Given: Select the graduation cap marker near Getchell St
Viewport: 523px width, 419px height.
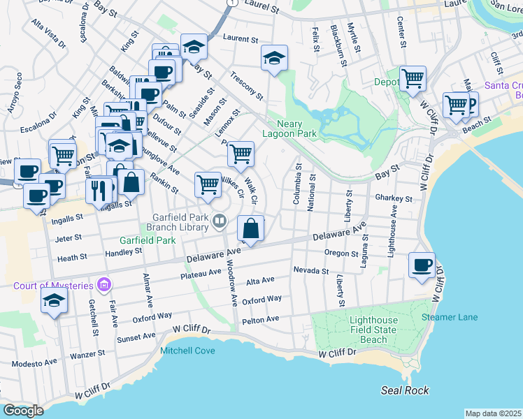Looking at the screenshot, I should (x=54, y=302).
